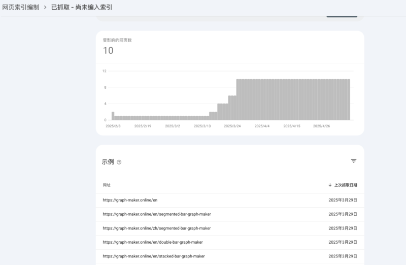Click the 10 affected pages count
The height and width of the screenshot is (265, 406).
(x=108, y=51)
